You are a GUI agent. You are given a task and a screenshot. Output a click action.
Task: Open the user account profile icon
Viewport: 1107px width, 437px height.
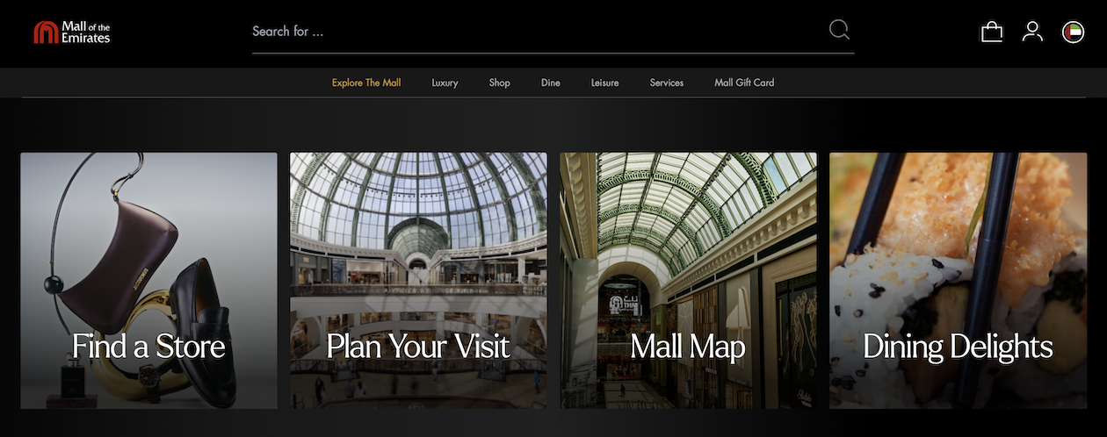point(1032,32)
